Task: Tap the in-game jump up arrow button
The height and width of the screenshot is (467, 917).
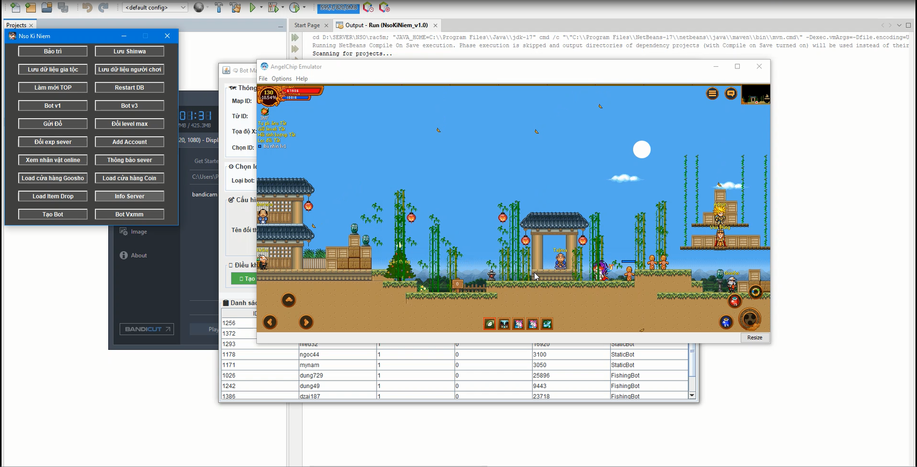Action: click(289, 300)
